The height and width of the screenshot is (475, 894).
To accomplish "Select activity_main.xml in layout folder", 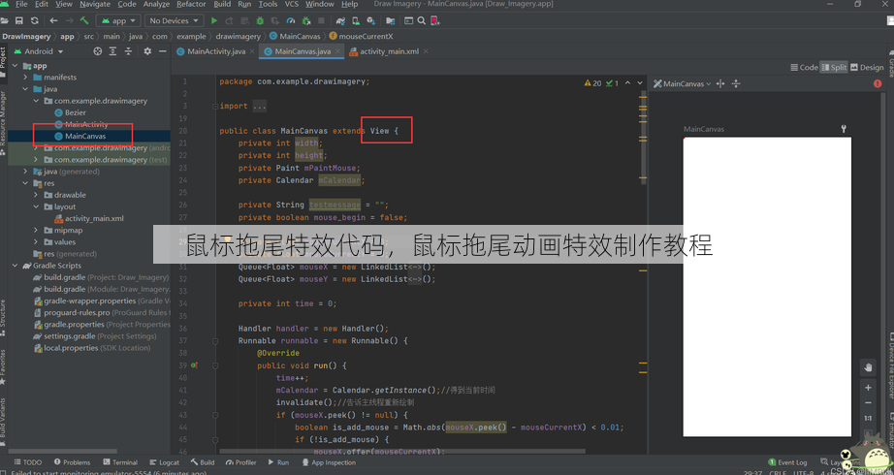I will [88, 218].
